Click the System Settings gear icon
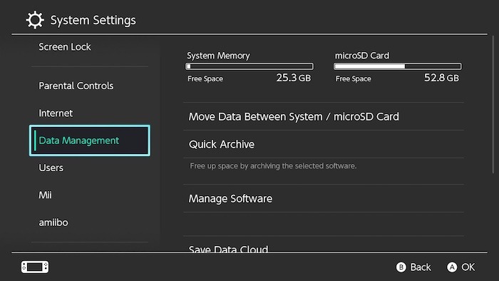The image size is (499, 281). pyautogui.click(x=35, y=20)
